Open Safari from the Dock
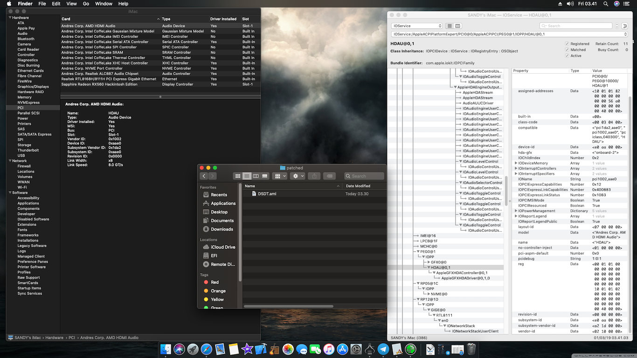The height and width of the screenshot is (358, 637). pyautogui.click(x=206, y=349)
